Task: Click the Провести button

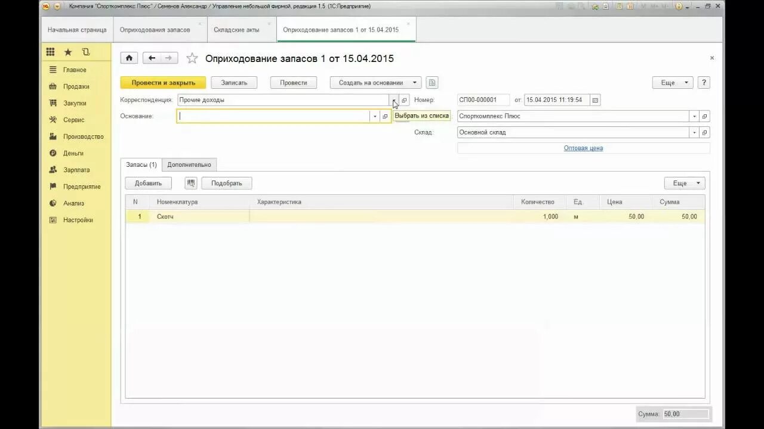Action: (293, 83)
